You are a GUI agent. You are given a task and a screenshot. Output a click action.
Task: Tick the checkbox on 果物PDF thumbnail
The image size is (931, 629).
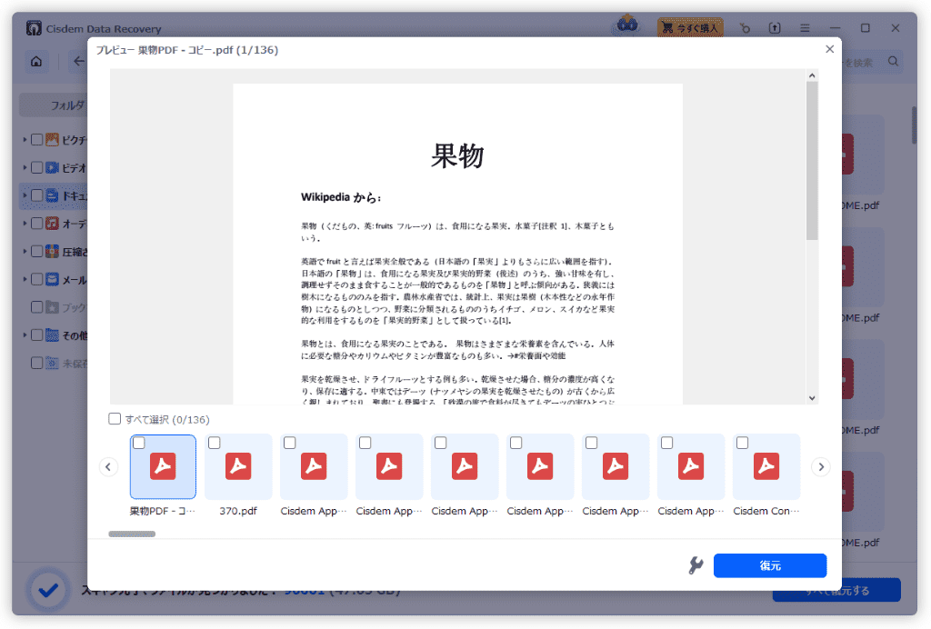click(x=138, y=443)
